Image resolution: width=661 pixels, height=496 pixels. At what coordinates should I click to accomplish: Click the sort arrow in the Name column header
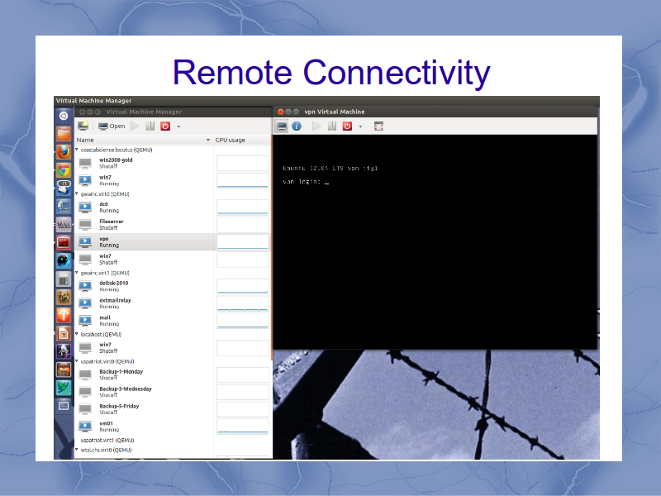[208, 140]
